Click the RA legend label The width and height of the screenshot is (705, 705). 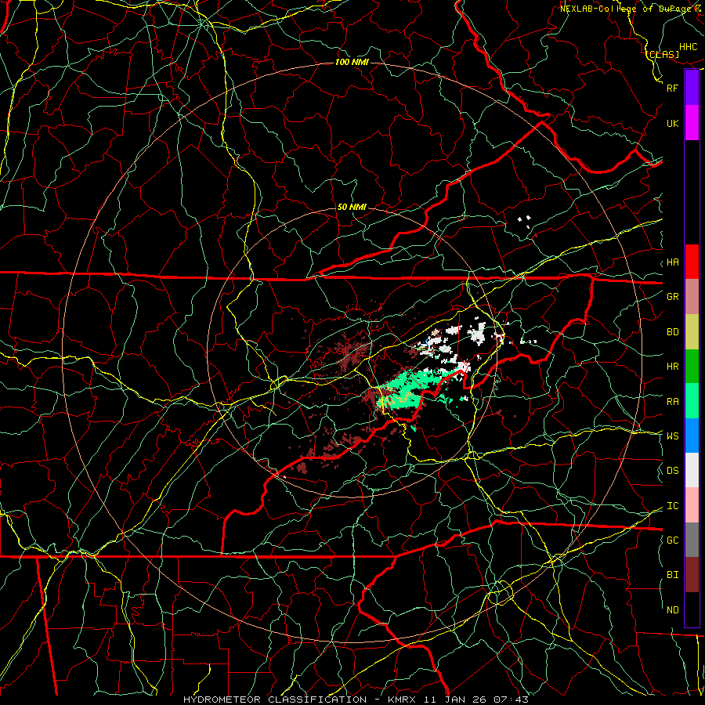(672, 402)
